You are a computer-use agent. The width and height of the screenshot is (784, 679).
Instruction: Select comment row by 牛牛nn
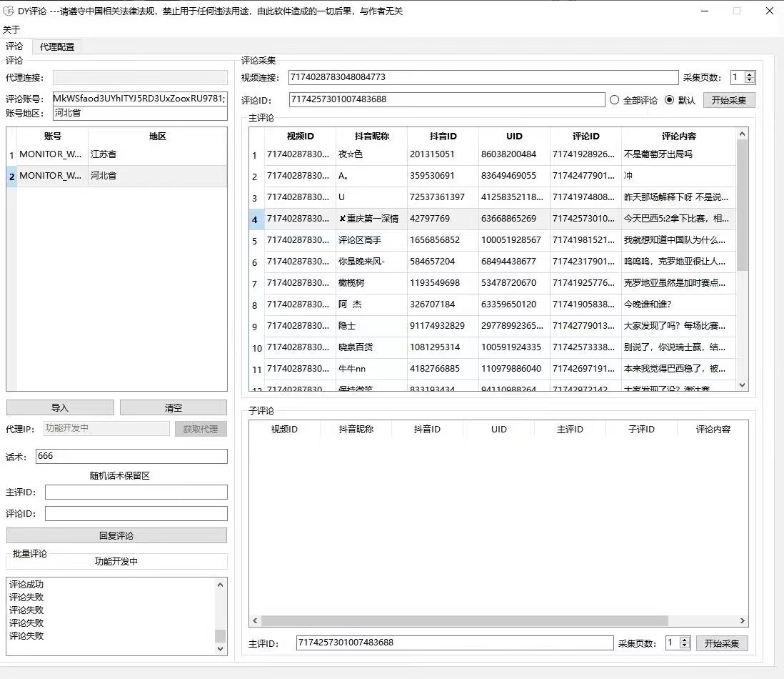(493, 369)
